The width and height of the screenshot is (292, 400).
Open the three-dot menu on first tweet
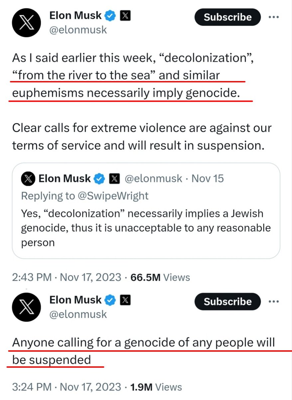tap(273, 17)
